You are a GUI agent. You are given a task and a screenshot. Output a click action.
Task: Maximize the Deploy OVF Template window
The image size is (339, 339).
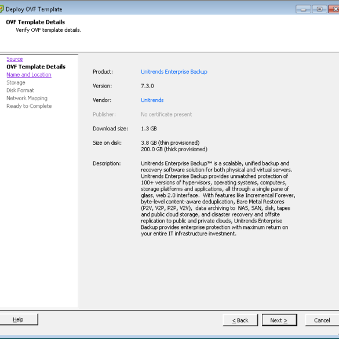[319, 9]
